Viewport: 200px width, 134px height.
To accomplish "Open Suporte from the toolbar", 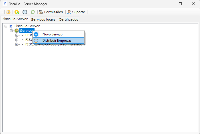I will click(x=76, y=12).
